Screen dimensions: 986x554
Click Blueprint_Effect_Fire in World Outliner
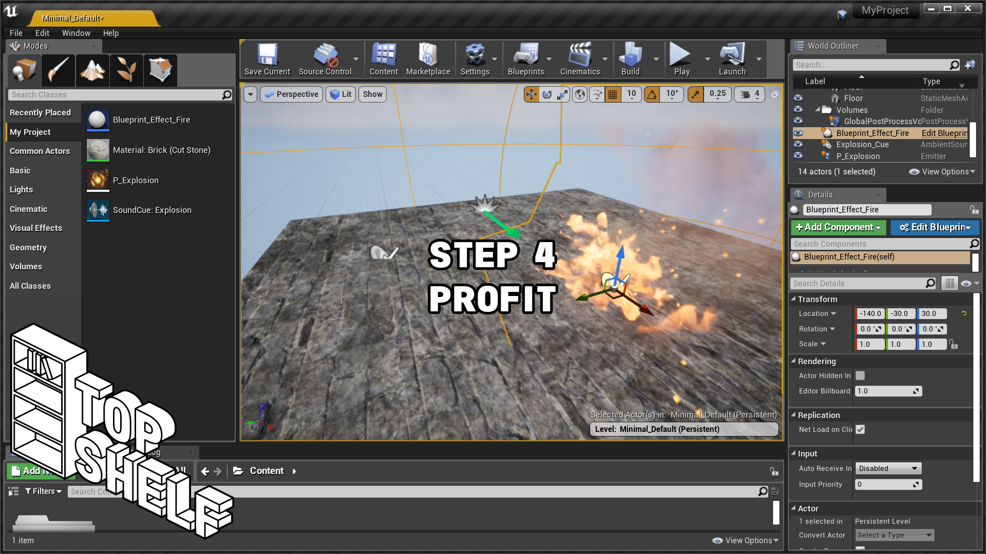pos(873,132)
